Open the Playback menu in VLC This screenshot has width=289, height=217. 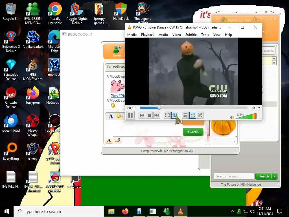tap(148, 35)
